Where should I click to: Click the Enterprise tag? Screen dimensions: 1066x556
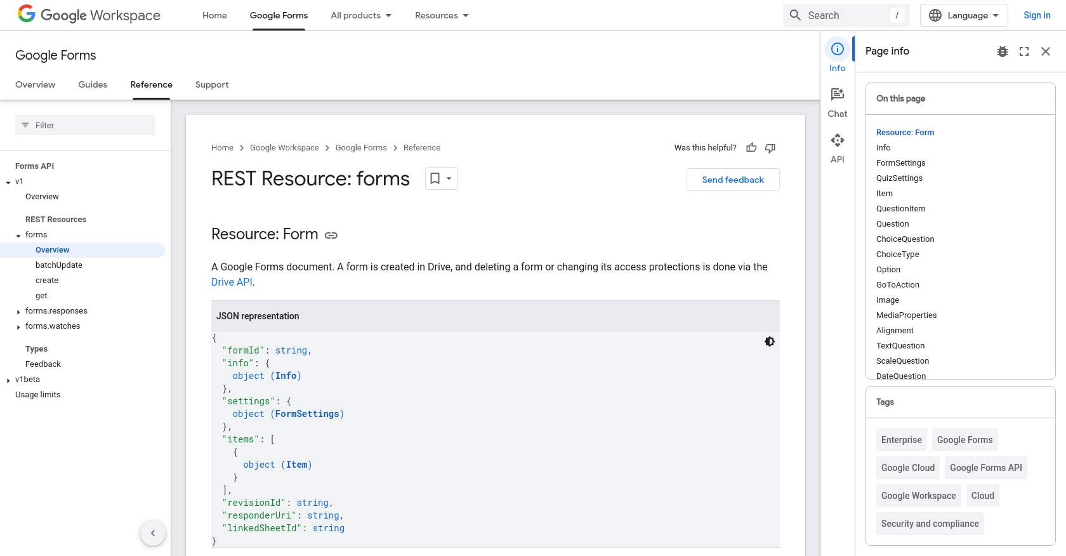(x=902, y=440)
